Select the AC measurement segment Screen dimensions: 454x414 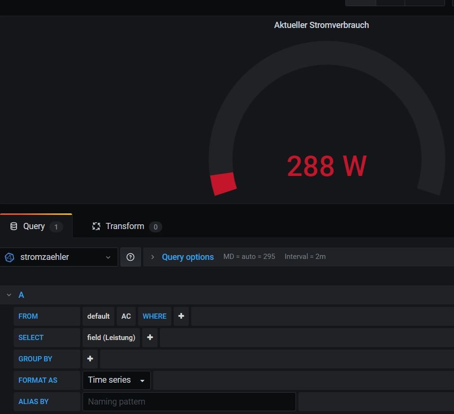(x=126, y=316)
